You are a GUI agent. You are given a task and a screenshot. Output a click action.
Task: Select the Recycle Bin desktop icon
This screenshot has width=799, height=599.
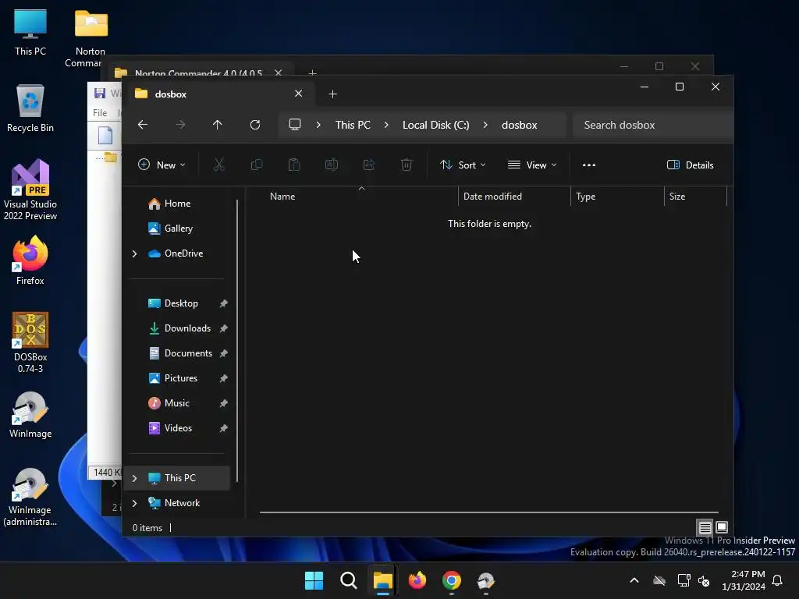click(x=30, y=108)
